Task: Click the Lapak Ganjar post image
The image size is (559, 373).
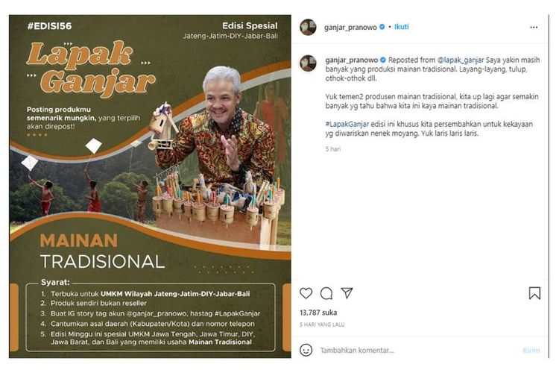Action: (150, 186)
